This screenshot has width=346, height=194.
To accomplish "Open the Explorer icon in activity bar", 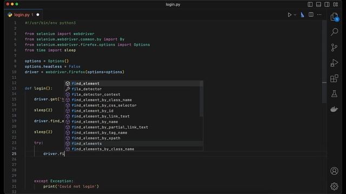I will click(x=334, y=17).
